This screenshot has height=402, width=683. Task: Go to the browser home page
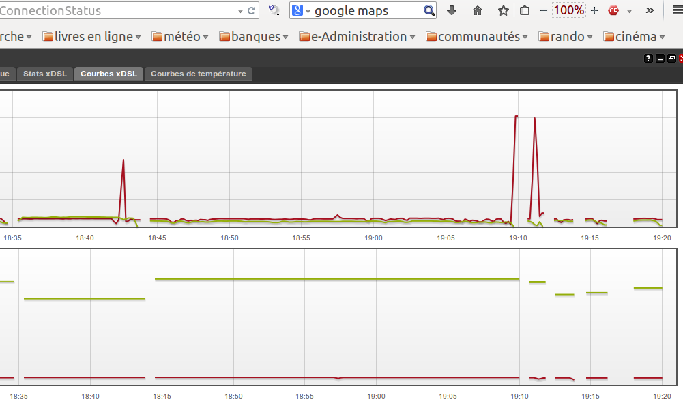[x=478, y=10]
